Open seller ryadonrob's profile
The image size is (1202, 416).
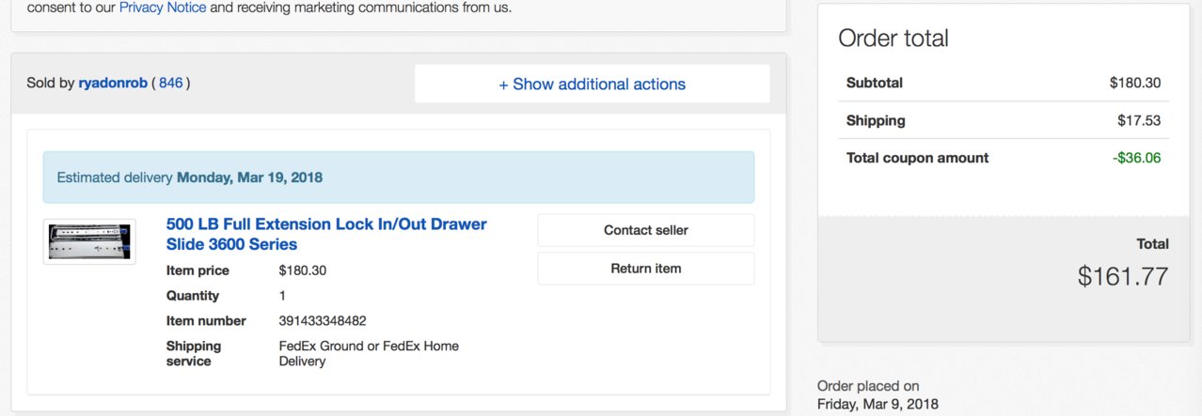coord(113,83)
